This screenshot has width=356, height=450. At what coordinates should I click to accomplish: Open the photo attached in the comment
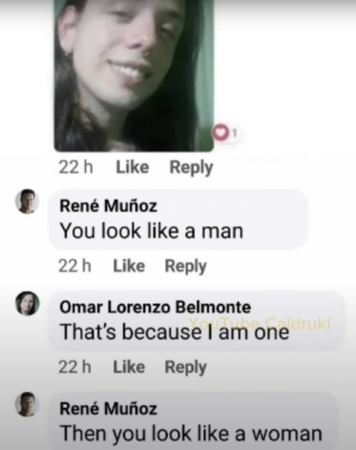(134, 76)
